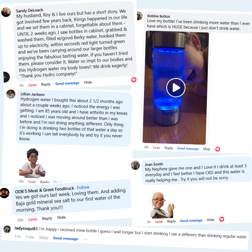
Task: Love Sandy DeLoach's comment
Action: click(x=33, y=85)
